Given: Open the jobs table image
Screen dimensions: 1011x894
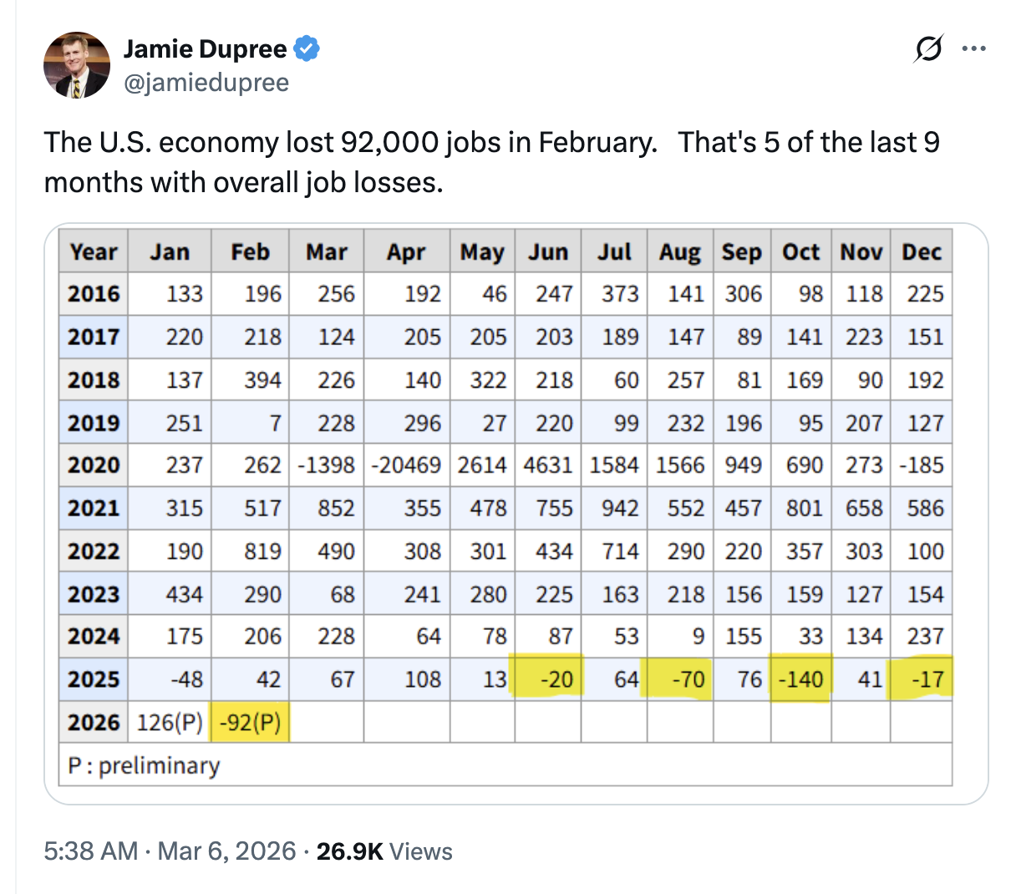Looking at the screenshot, I should pos(516,513).
